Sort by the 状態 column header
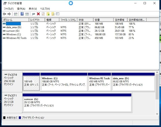 click(x=85, y=20)
